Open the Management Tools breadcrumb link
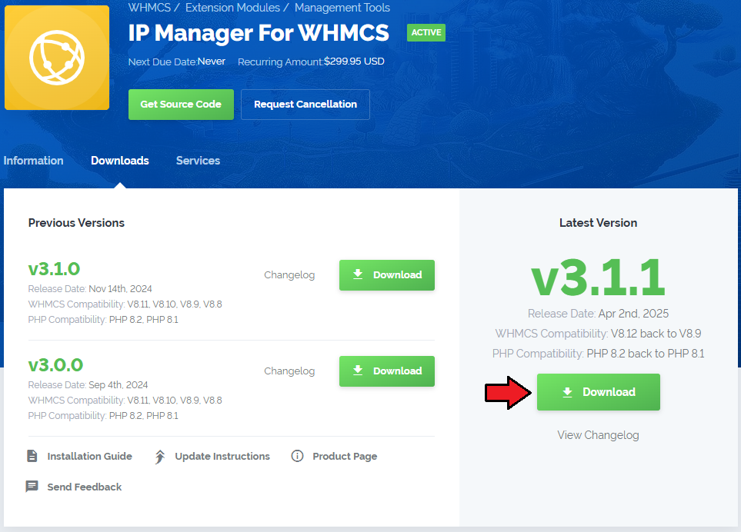Screen dimensions: 741x532 [342, 8]
